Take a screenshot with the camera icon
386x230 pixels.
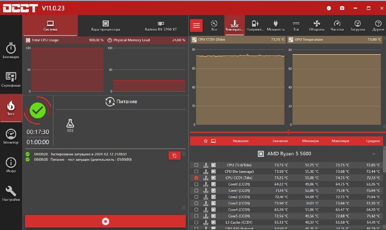[342, 8]
